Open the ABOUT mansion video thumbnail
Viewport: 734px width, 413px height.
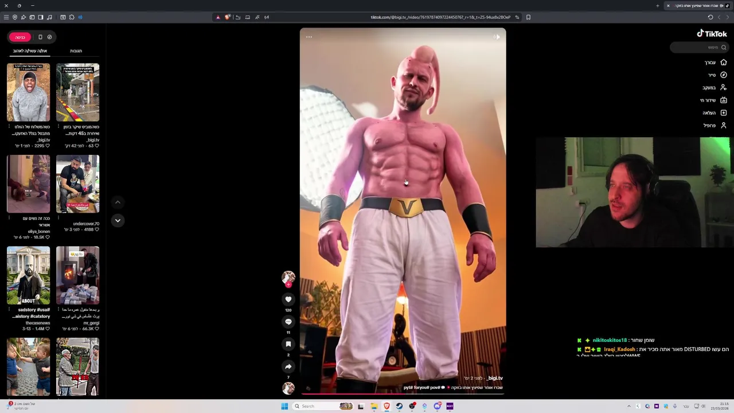coord(28,275)
